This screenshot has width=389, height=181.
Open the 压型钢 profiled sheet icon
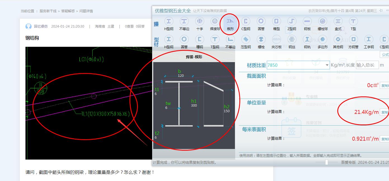[x=246, y=42]
